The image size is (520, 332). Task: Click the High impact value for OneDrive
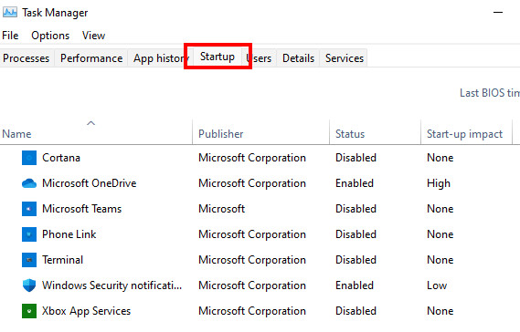coord(439,183)
